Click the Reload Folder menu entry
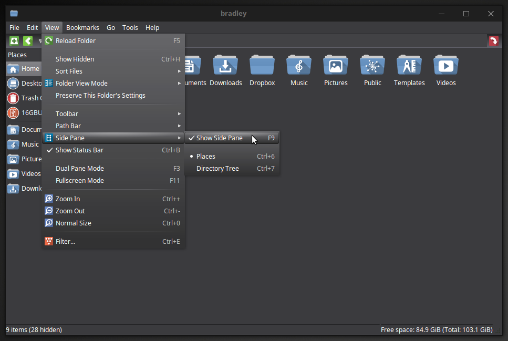Screen dimensions: 508x341 click(x=76, y=40)
